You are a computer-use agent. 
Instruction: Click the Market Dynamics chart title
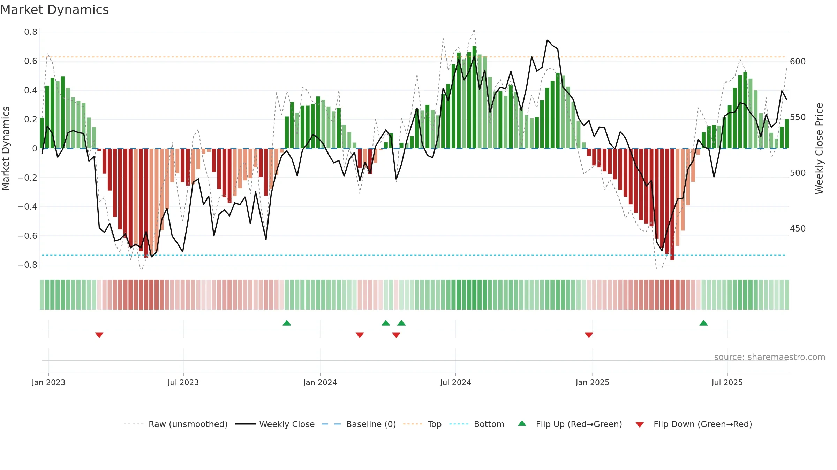click(x=55, y=10)
